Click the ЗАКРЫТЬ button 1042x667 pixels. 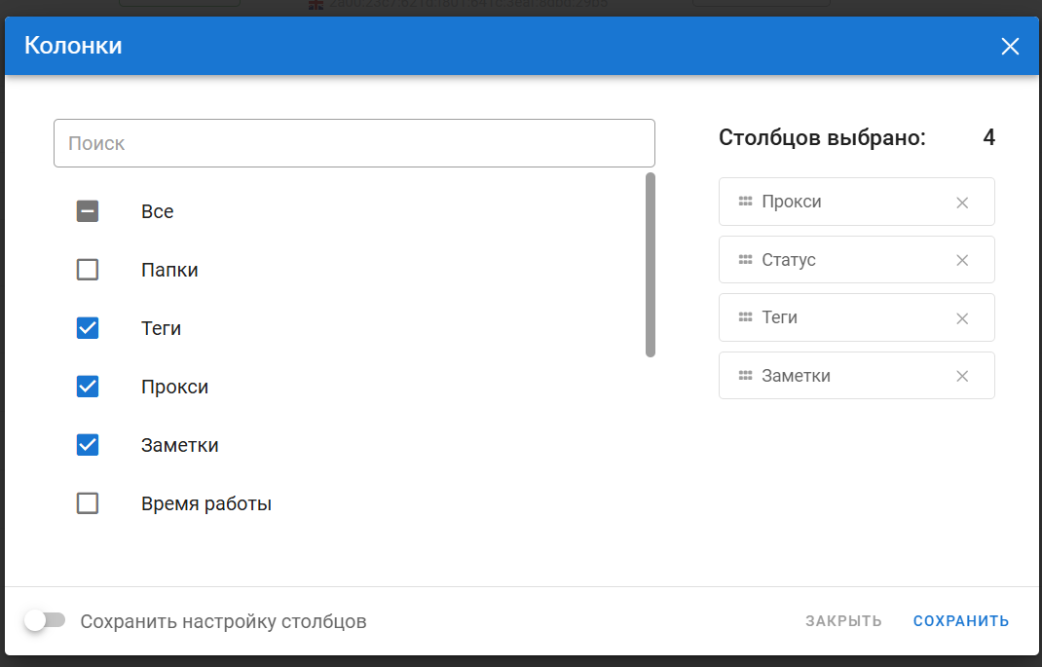click(x=843, y=621)
